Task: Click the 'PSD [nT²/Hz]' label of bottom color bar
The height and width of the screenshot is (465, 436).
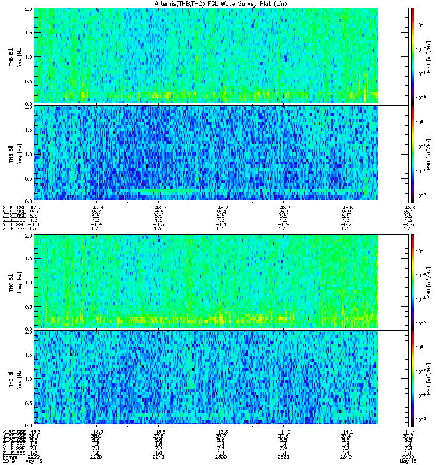Action: point(428,379)
